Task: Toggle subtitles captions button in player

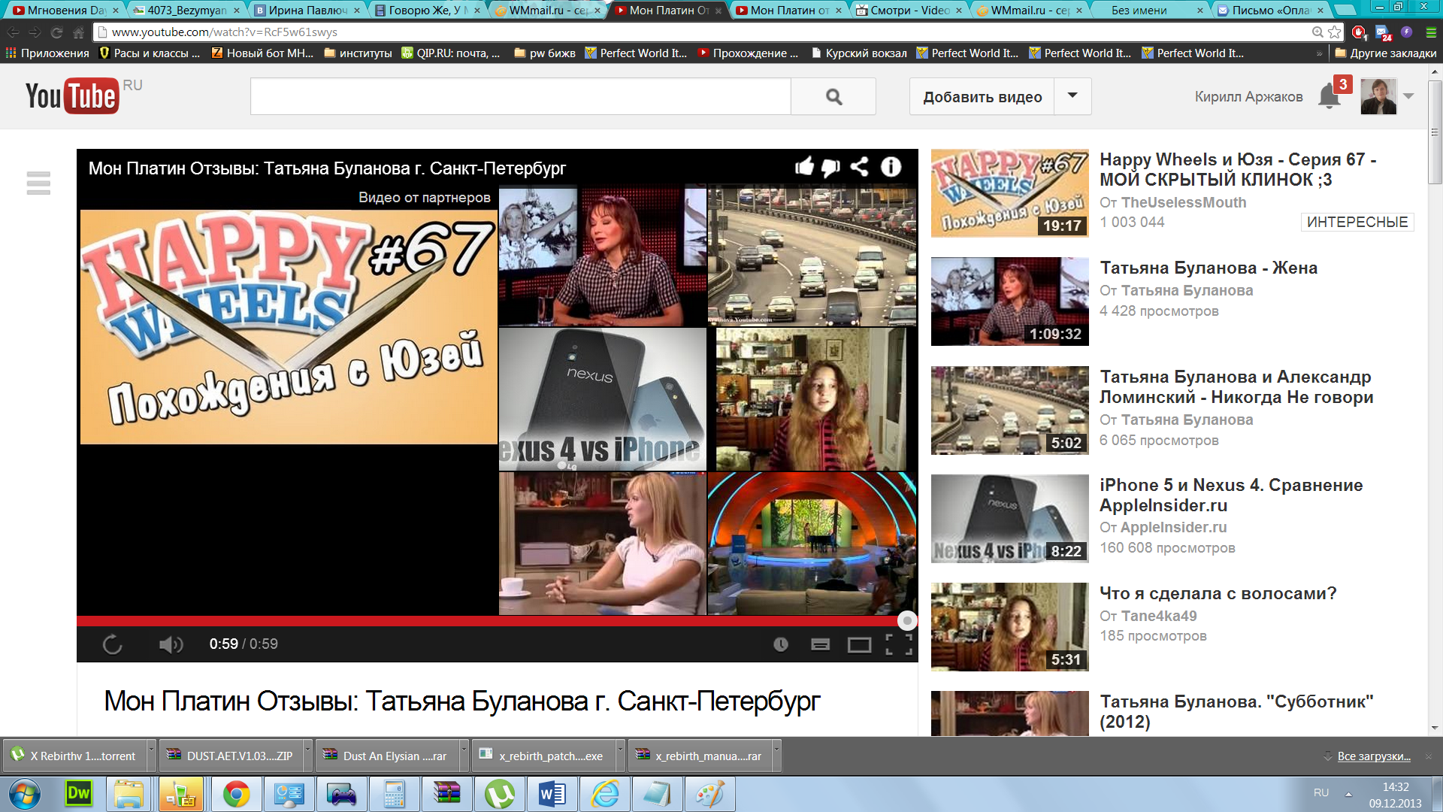Action: [820, 644]
